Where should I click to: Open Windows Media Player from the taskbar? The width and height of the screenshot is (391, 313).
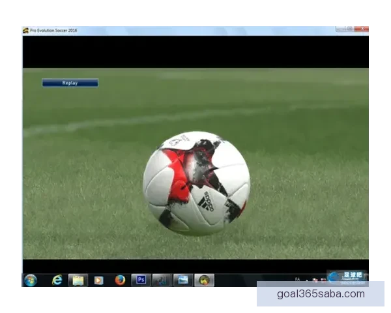pos(99,280)
